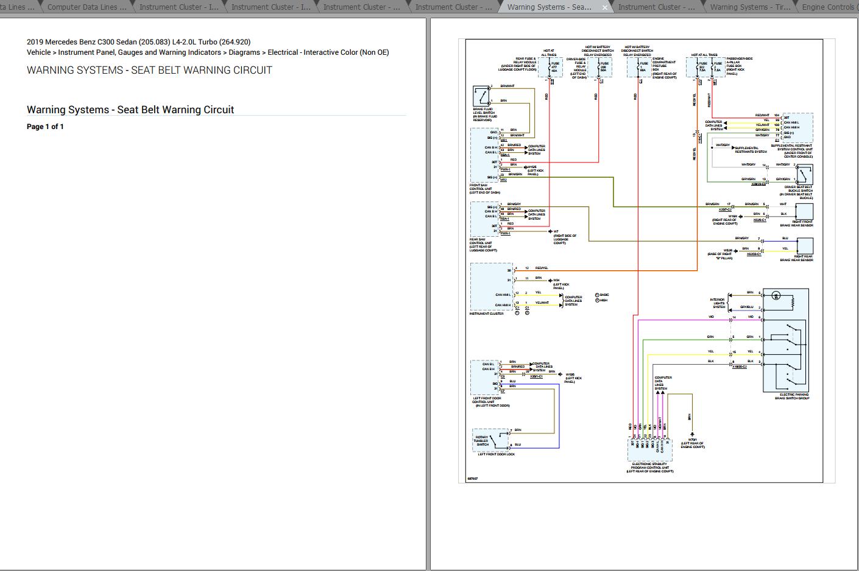Click the front SAM control unit box

tap(484, 155)
